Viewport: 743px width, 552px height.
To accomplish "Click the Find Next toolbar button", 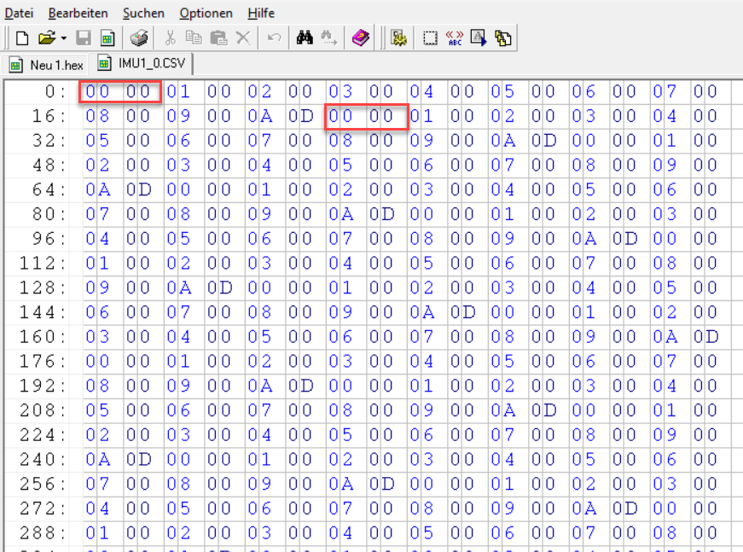I will point(329,38).
